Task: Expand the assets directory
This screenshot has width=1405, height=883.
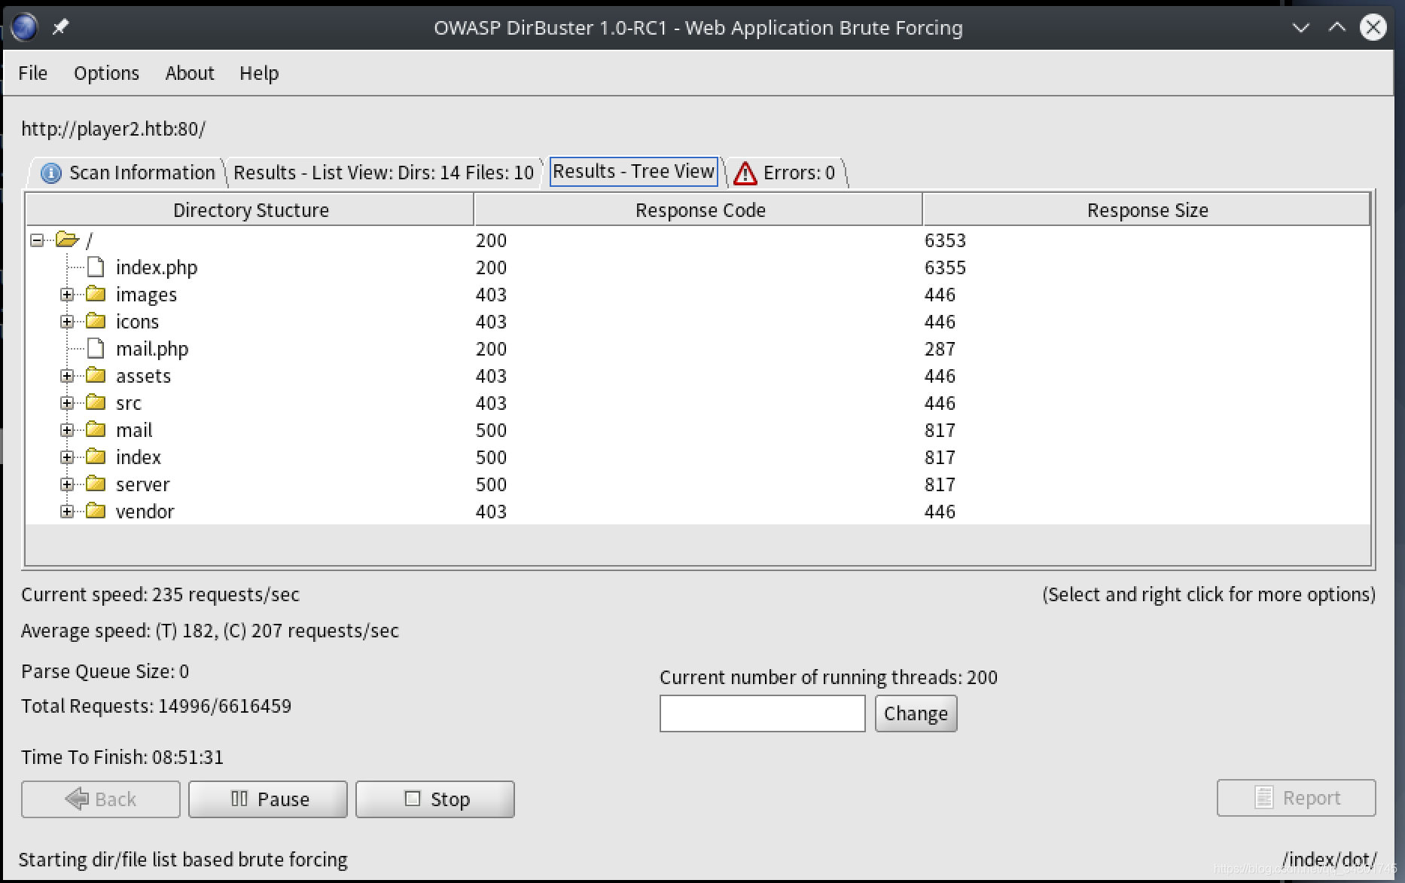Action: [67, 376]
